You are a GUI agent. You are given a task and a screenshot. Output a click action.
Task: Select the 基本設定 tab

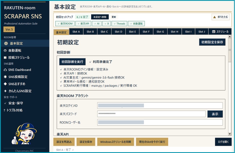point(61,32)
